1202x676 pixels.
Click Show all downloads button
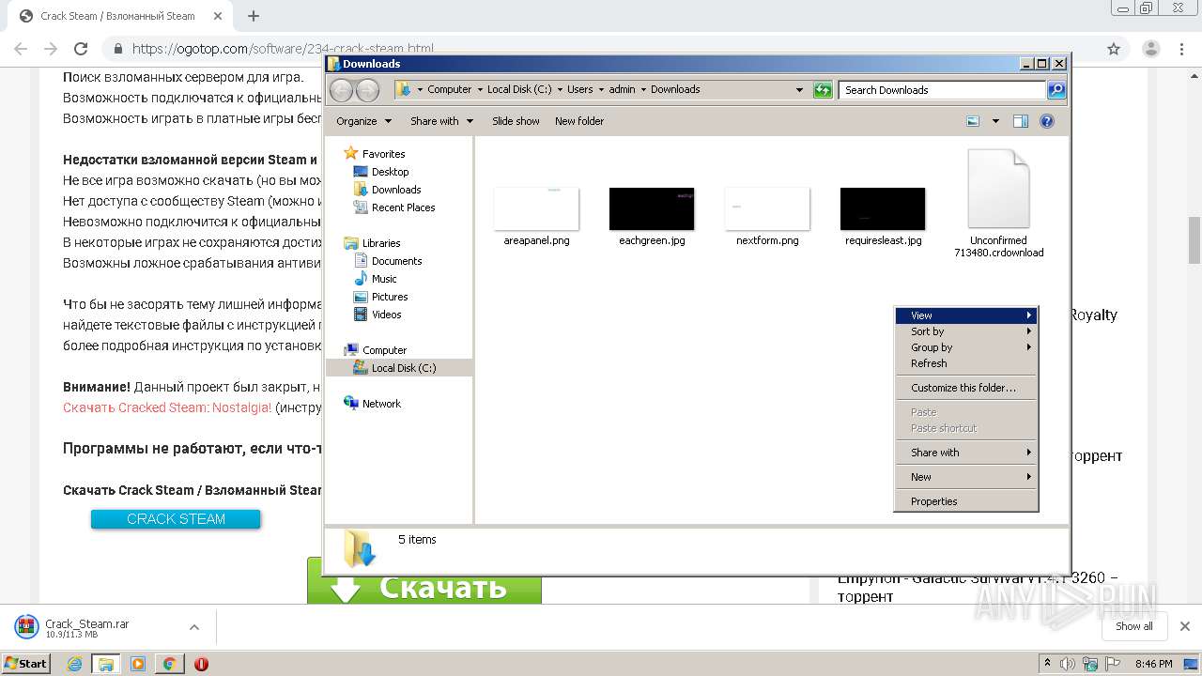coord(1133,626)
